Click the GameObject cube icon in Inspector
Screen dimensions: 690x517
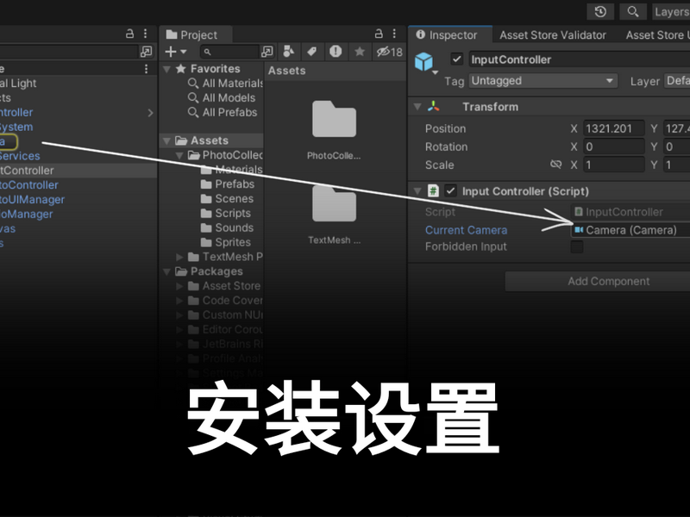423,61
